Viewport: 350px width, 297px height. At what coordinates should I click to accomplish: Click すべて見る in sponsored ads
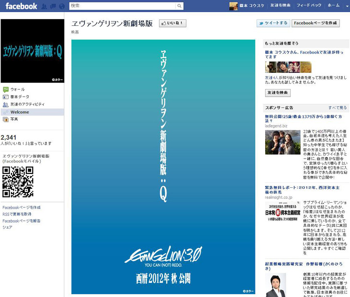click(x=338, y=108)
